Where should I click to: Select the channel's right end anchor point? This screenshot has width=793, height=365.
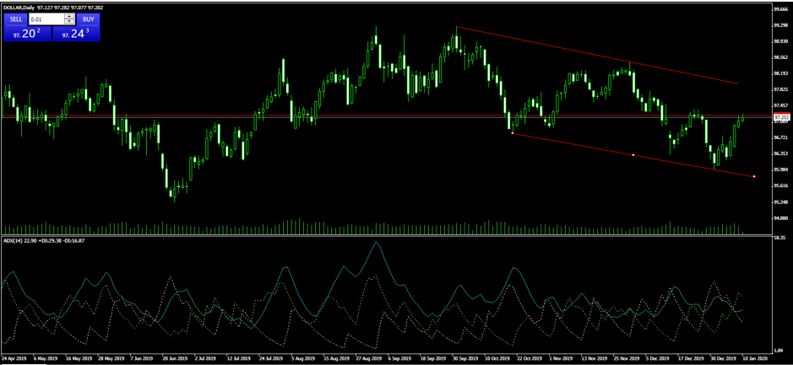[x=753, y=176]
